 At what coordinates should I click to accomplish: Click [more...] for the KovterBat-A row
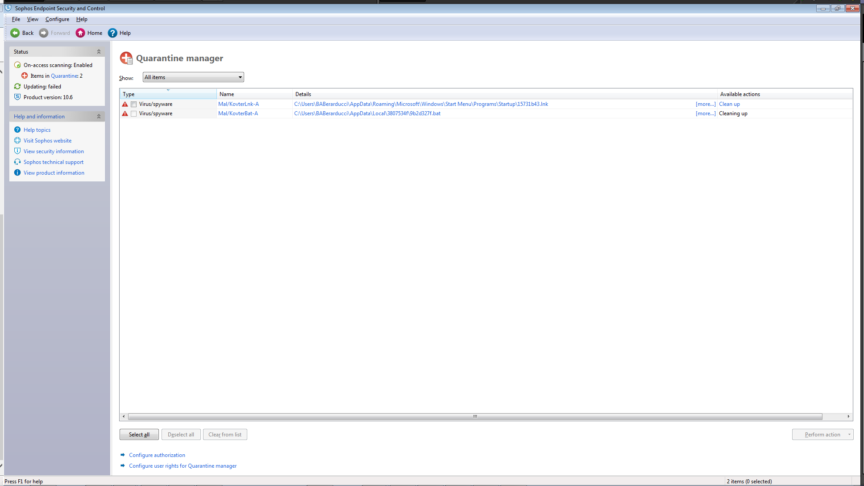coord(706,113)
